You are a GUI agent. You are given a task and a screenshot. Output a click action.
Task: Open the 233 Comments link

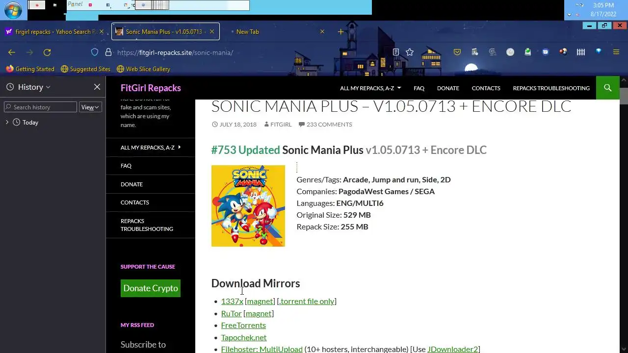click(x=325, y=125)
